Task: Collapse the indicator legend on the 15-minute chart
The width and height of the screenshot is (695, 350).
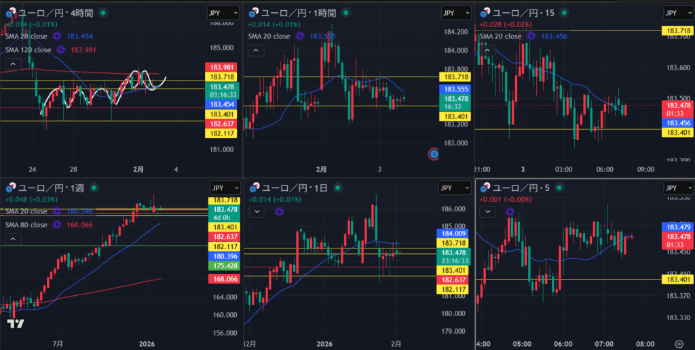Action: 487,49
